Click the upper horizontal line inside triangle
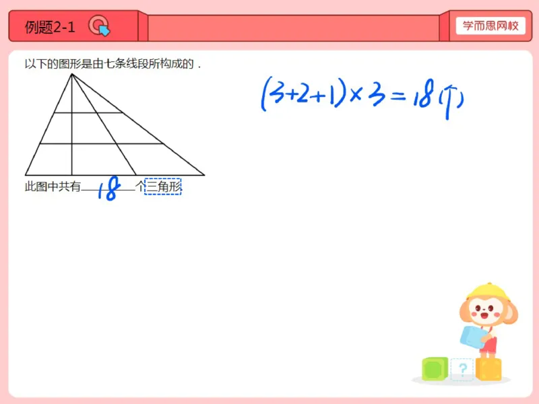The width and height of the screenshot is (539, 404). 88,112
